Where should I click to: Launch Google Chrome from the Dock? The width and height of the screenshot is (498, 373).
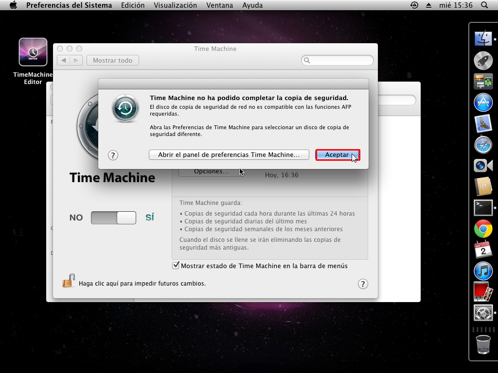pos(483,229)
